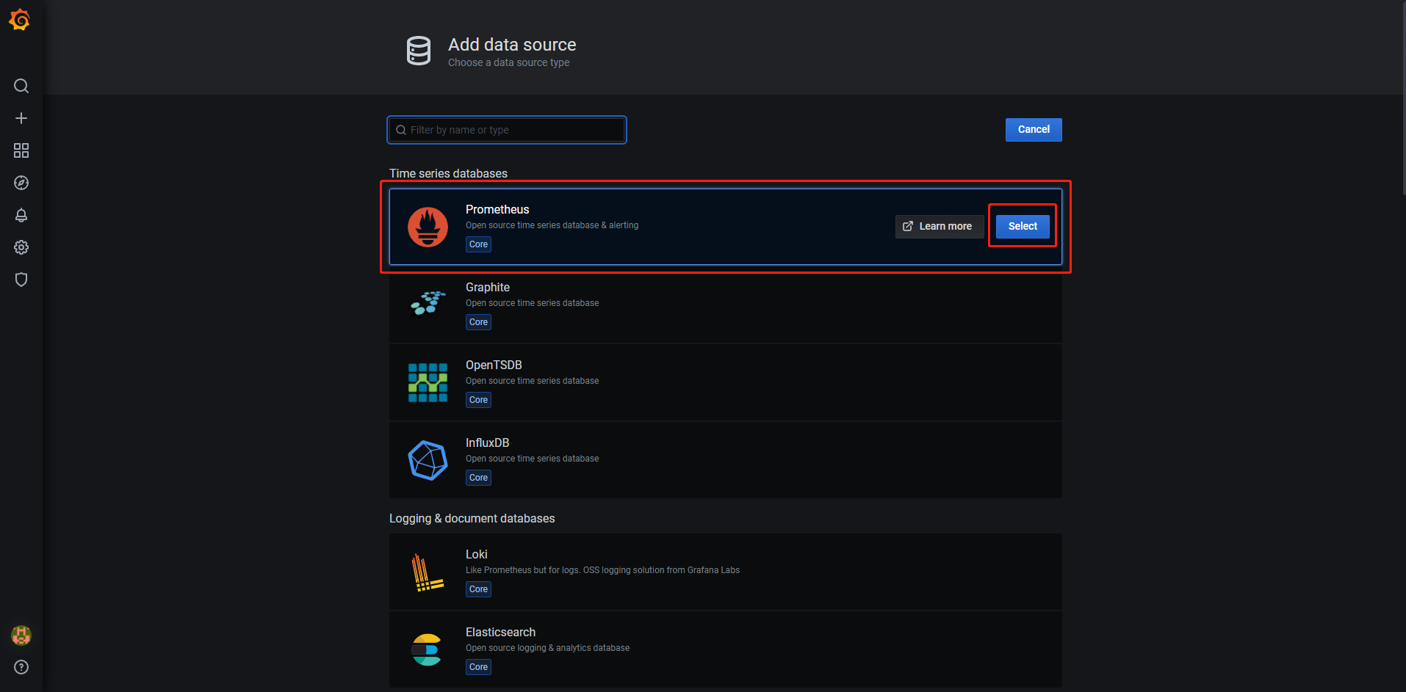Image resolution: width=1406 pixels, height=692 pixels.
Task: Click the Loki logo icon
Action: coord(427,572)
